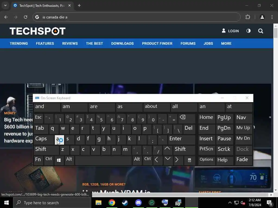The width and height of the screenshot is (278, 208).
Task: Reload the page with refresh icon
Action: point(26,17)
